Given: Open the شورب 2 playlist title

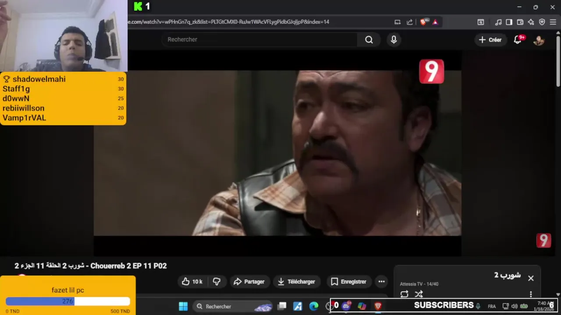Looking at the screenshot, I should [x=508, y=275].
